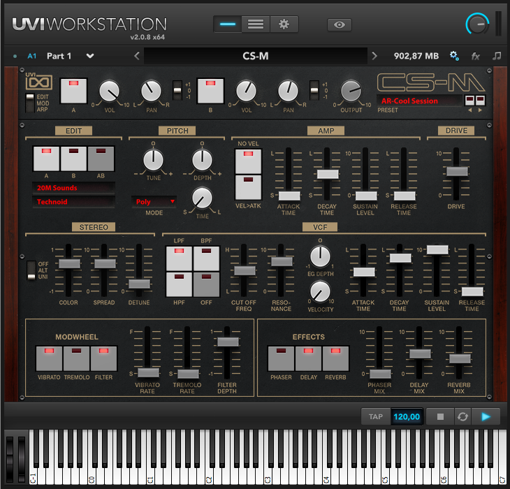Enable the NO VEL button
Image resolution: width=510 pixels, height=489 pixels.
point(248,161)
